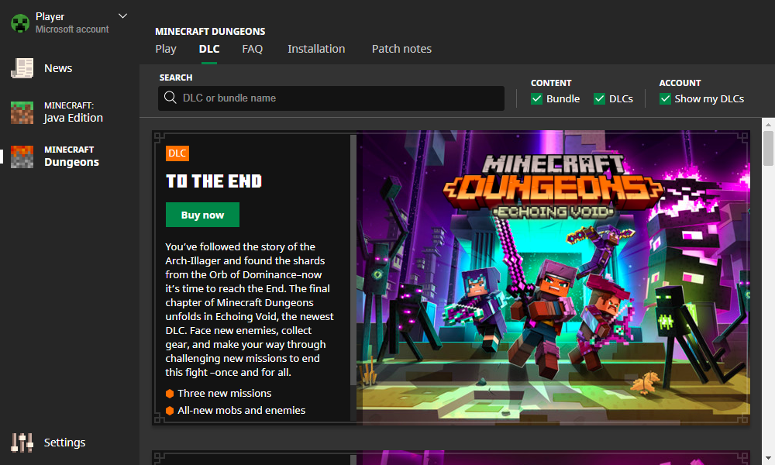Focus the DLC or bundle name search field
The image size is (775, 465).
point(331,98)
